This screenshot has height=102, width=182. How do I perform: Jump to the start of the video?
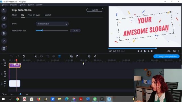coord(138,51)
